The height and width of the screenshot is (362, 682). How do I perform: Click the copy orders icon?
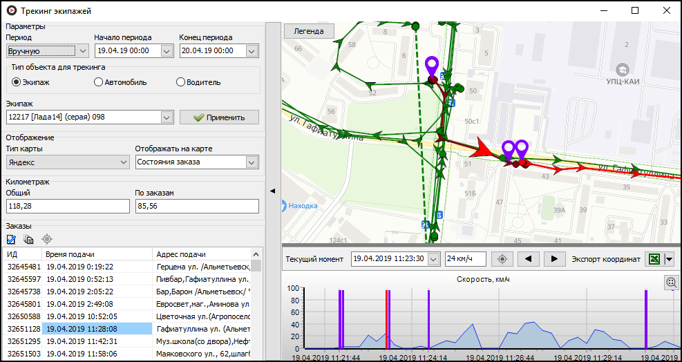(x=29, y=239)
